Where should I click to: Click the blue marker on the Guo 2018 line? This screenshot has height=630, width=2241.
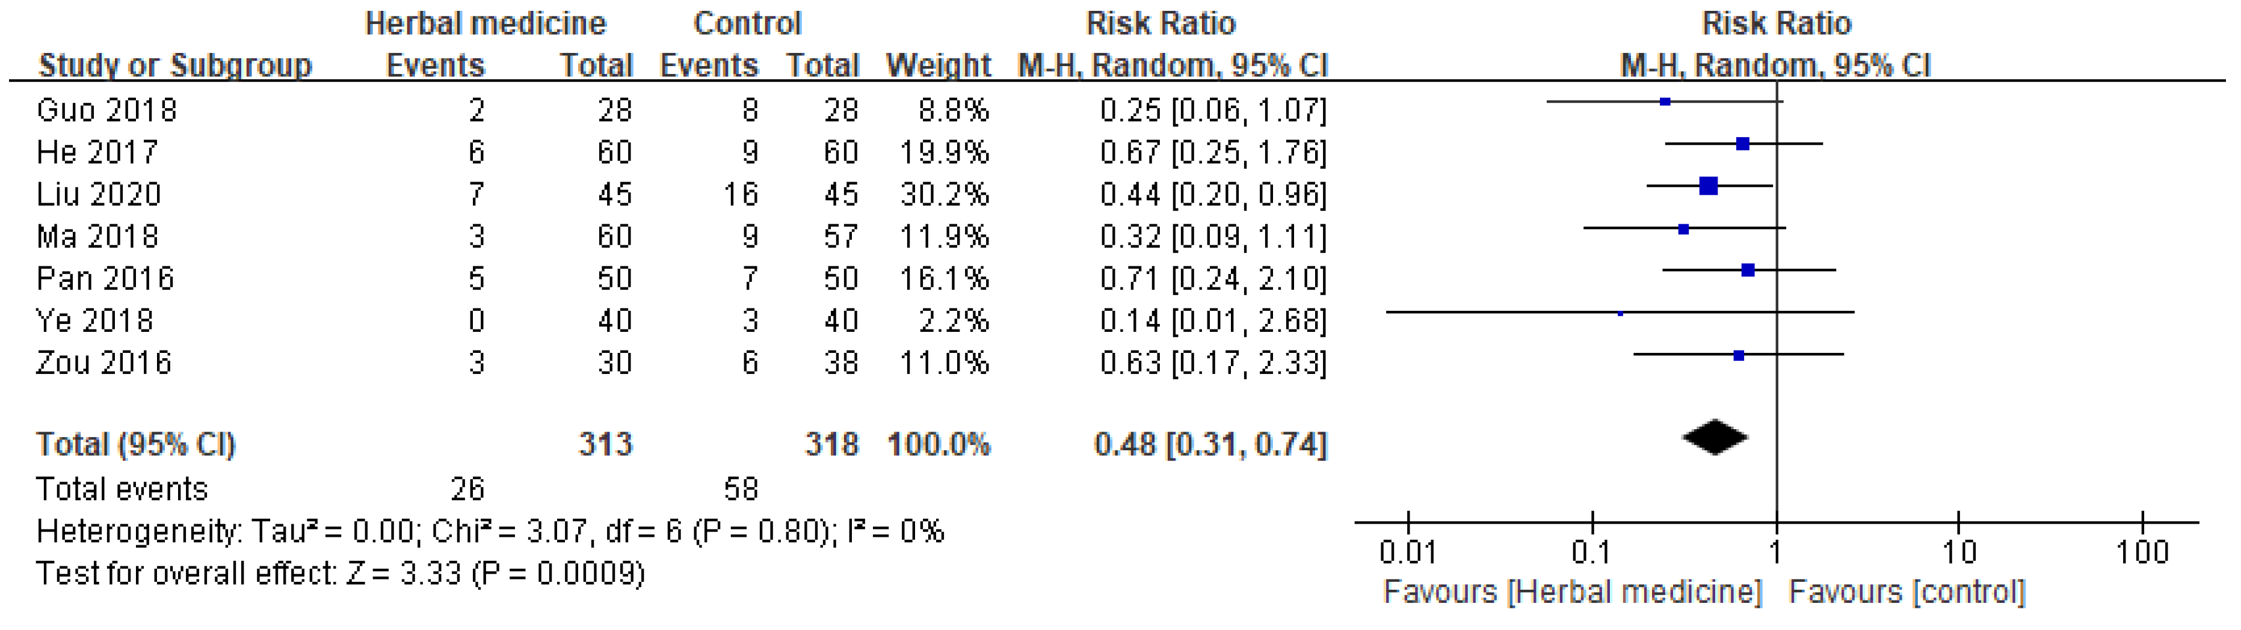click(x=1665, y=102)
